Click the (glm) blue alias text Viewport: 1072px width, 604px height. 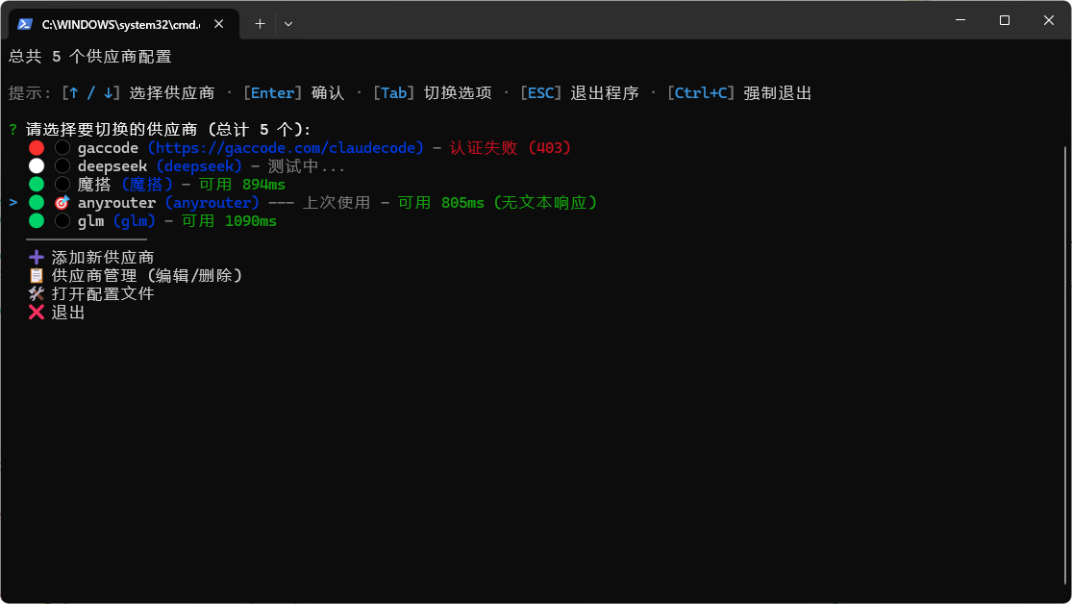tap(134, 221)
